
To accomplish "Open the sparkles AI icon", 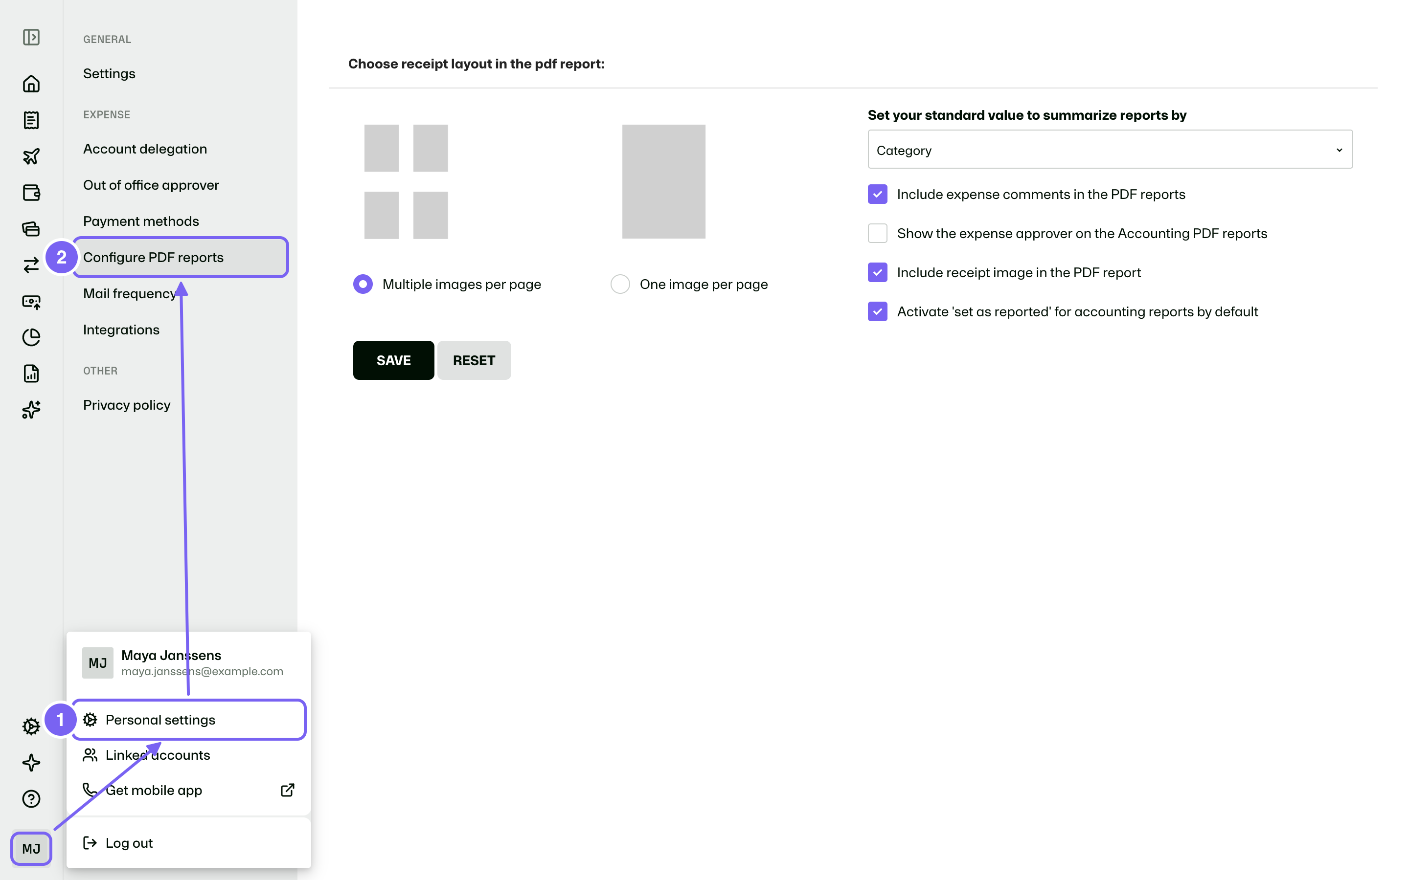I will pos(31,409).
